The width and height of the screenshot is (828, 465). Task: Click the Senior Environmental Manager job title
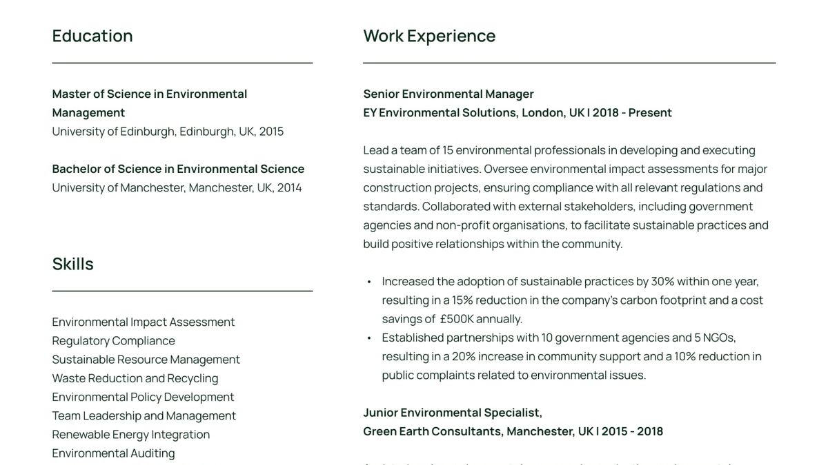448,94
